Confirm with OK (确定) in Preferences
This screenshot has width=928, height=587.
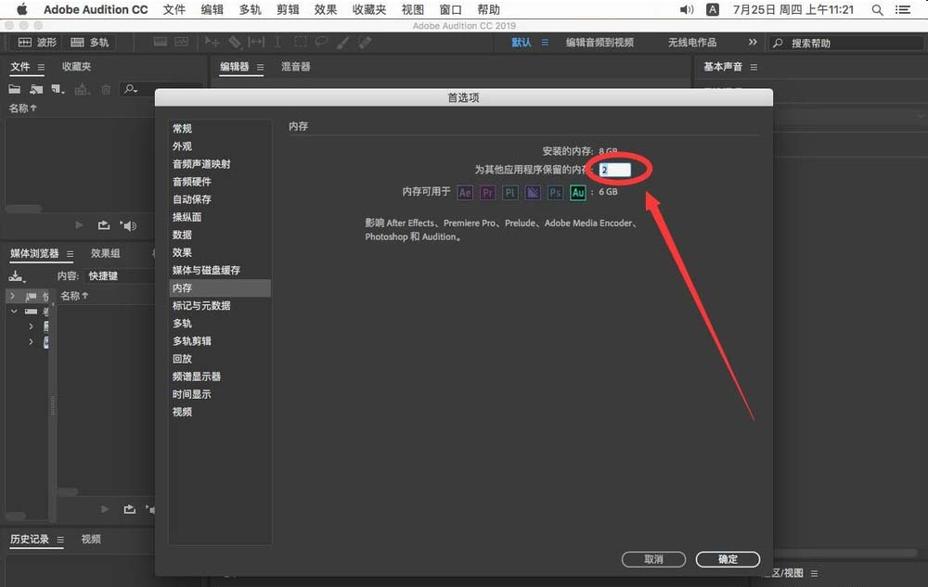click(728, 559)
